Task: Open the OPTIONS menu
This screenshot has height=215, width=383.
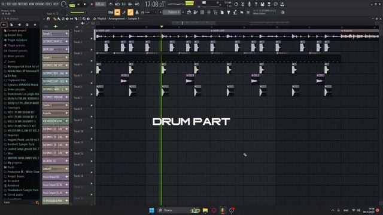Action: click(40, 4)
